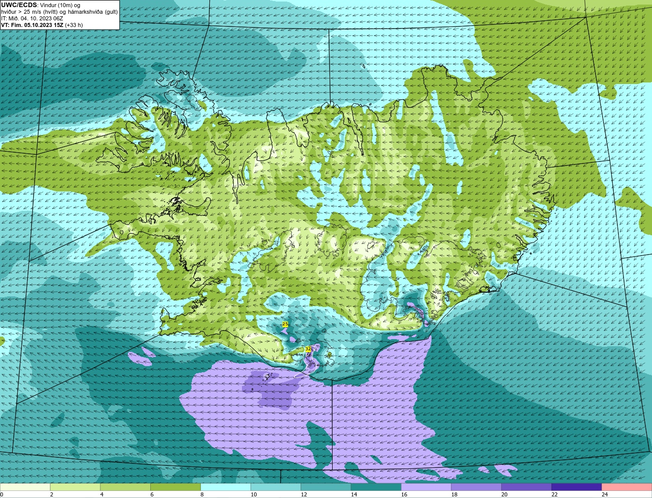The image size is (652, 498).
Task: Select the olive green 6–8 m/s legend swatch
Action: click(x=176, y=487)
